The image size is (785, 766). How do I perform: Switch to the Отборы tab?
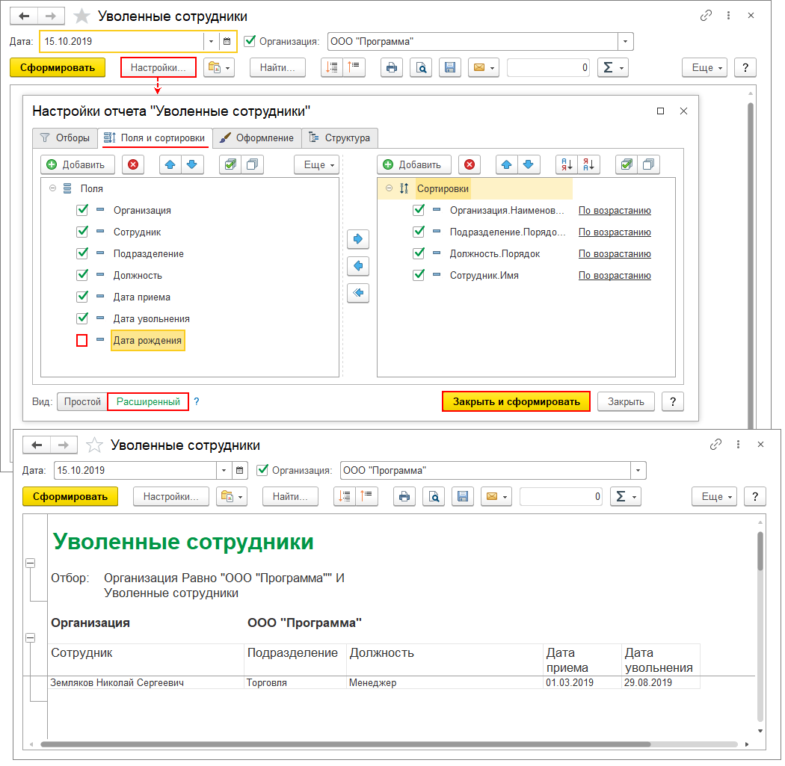point(65,138)
